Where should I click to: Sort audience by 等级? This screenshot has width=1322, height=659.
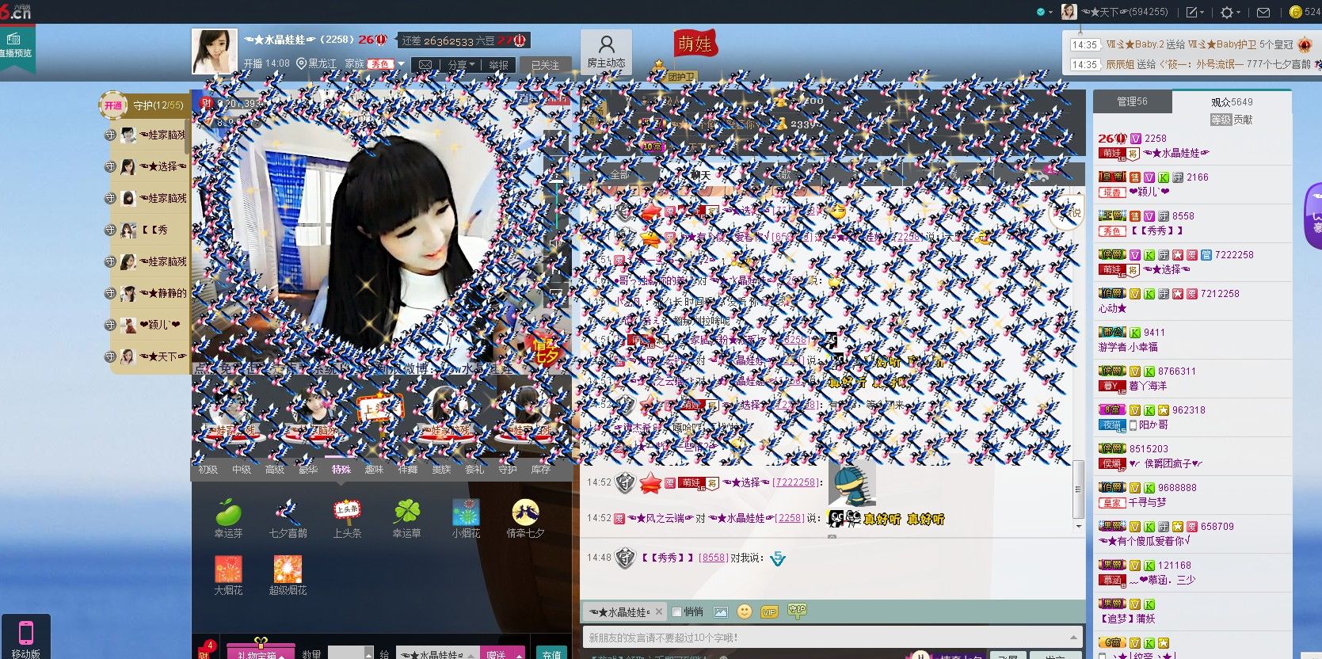pyautogui.click(x=1221, y=120)
